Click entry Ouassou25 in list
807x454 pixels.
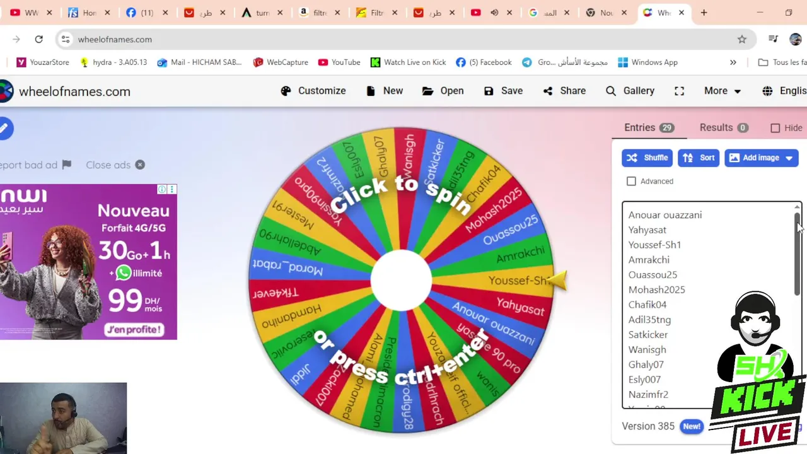click(653, 275)
